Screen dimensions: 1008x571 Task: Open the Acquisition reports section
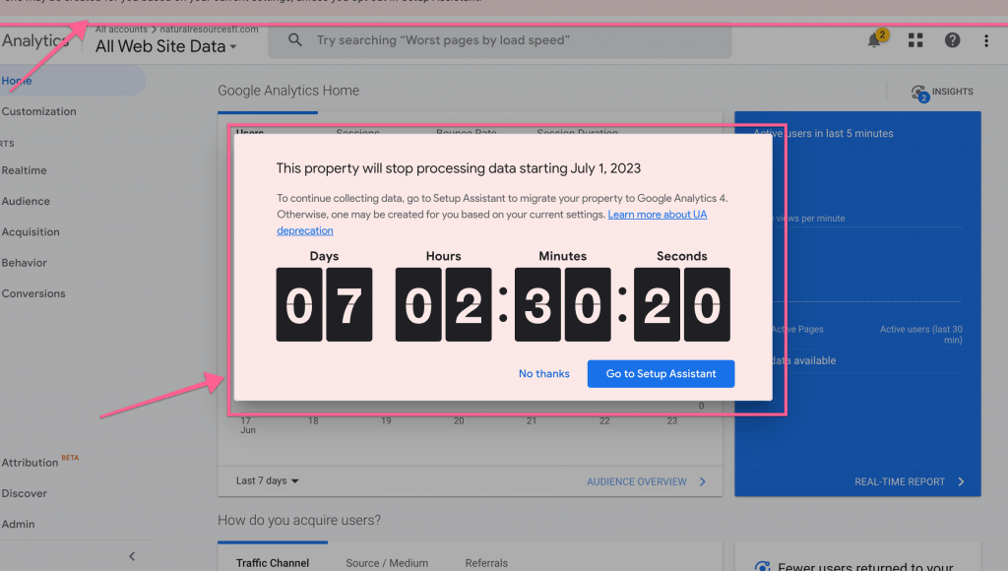click(x=31, y=232)
